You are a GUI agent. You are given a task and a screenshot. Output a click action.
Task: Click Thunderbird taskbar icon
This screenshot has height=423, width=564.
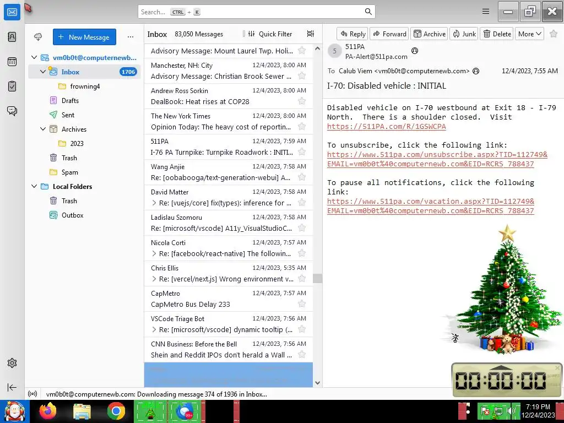click(x=185, y=411)
